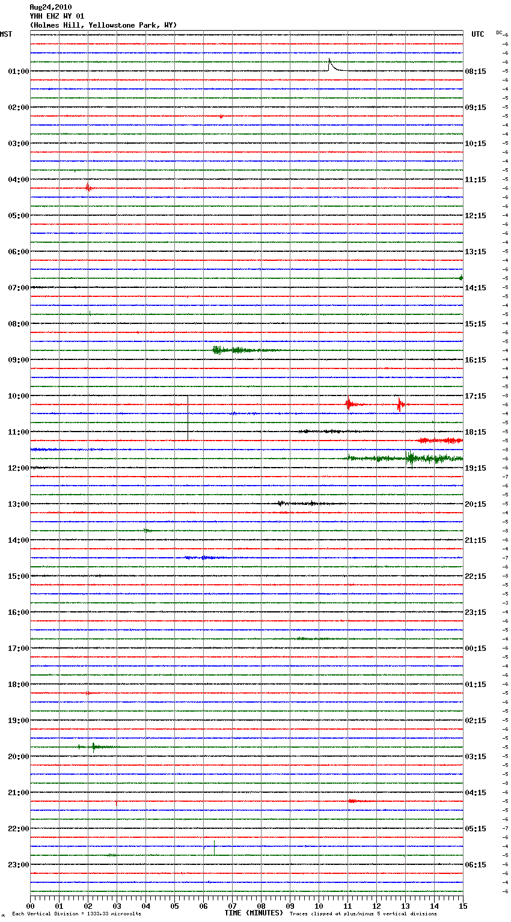Screen dimensions: 511x922
Task: Click the "07:00" MST hour label
Action: point(19,288)
